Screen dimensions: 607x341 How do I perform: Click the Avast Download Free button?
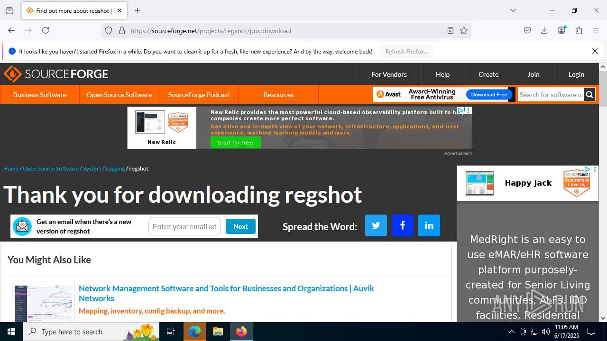pyautogui.click(x=489, y=94)
